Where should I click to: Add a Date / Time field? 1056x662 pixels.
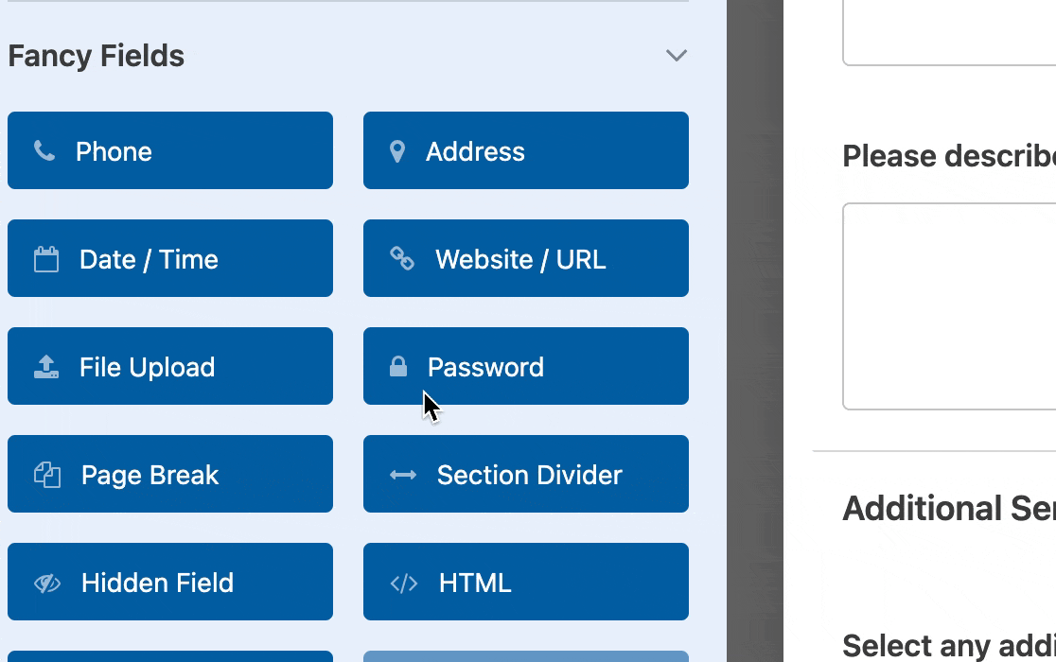point(170,258)
